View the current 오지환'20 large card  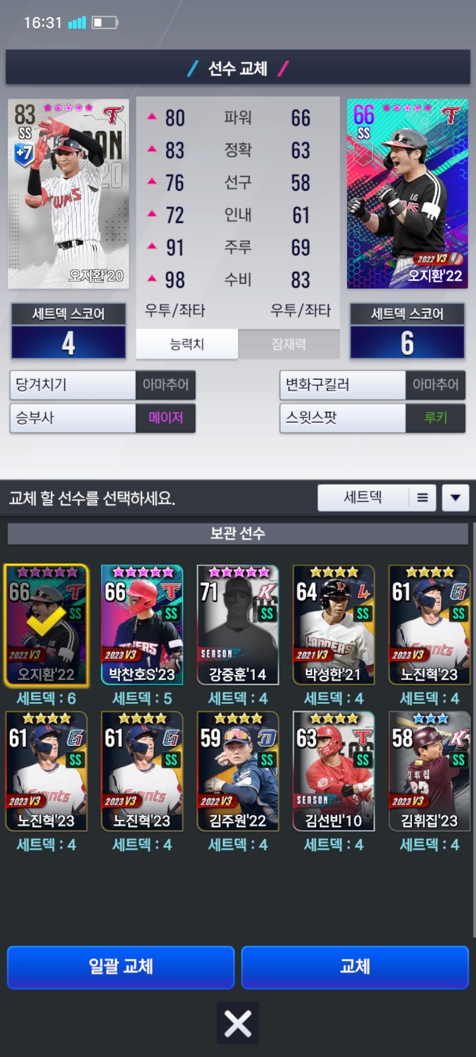68,194
